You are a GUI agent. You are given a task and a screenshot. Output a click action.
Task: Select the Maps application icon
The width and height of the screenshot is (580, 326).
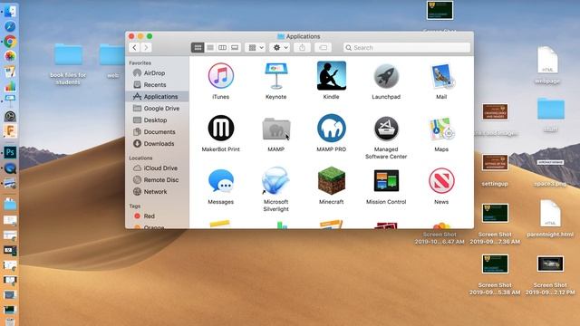pos(441,129)
